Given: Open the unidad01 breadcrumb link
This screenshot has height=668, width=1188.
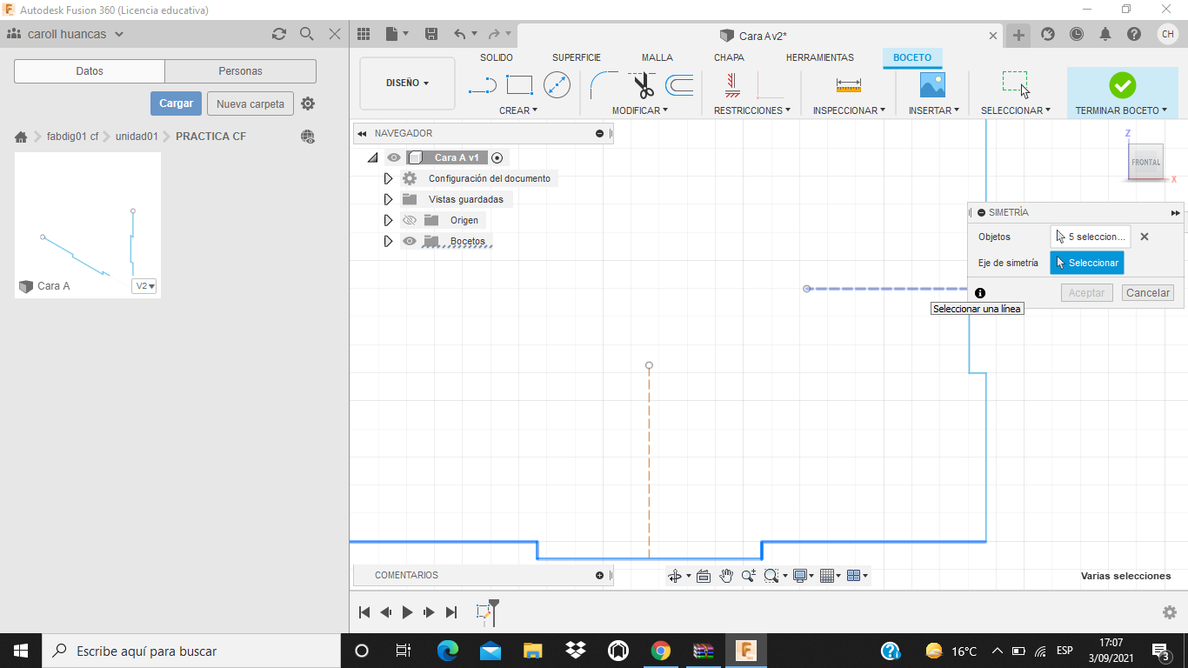Looking at the screenshot, I should pyautogui.click(x=137, y=137).
